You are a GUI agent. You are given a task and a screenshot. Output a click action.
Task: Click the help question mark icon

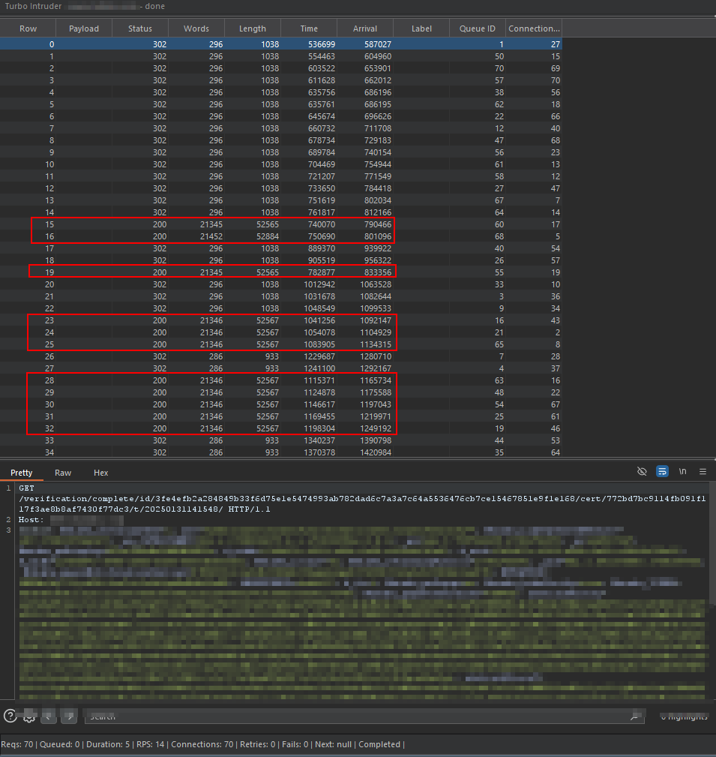10,716
